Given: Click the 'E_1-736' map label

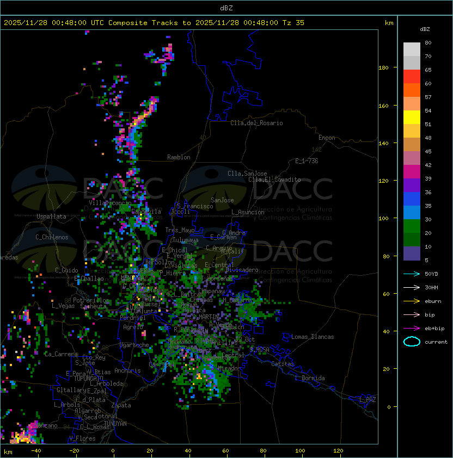Looking at the screenshot, I should click(x=307, y=161).
